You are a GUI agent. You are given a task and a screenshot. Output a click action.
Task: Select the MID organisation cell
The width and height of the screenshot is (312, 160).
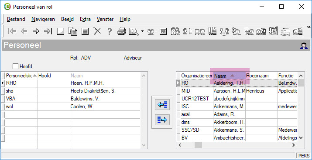(x=197, y=91)
